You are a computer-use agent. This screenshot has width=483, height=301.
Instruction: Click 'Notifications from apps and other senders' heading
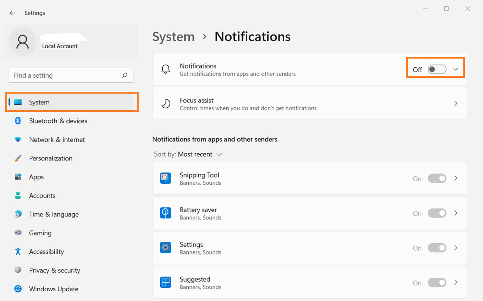tap(215, 139)
